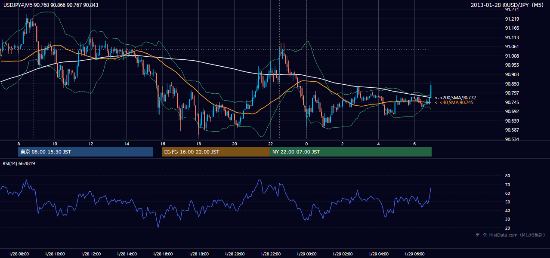The height and width of the screenshot is (258, 550).
Task: Click price axis value 90.903
Action: [512, 74]
